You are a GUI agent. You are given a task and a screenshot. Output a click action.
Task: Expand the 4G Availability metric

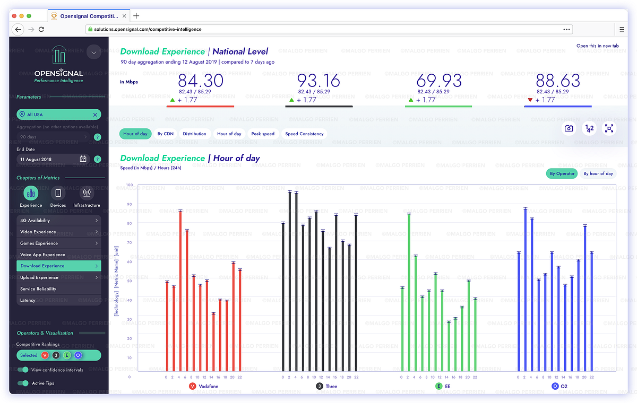point(58,220)
